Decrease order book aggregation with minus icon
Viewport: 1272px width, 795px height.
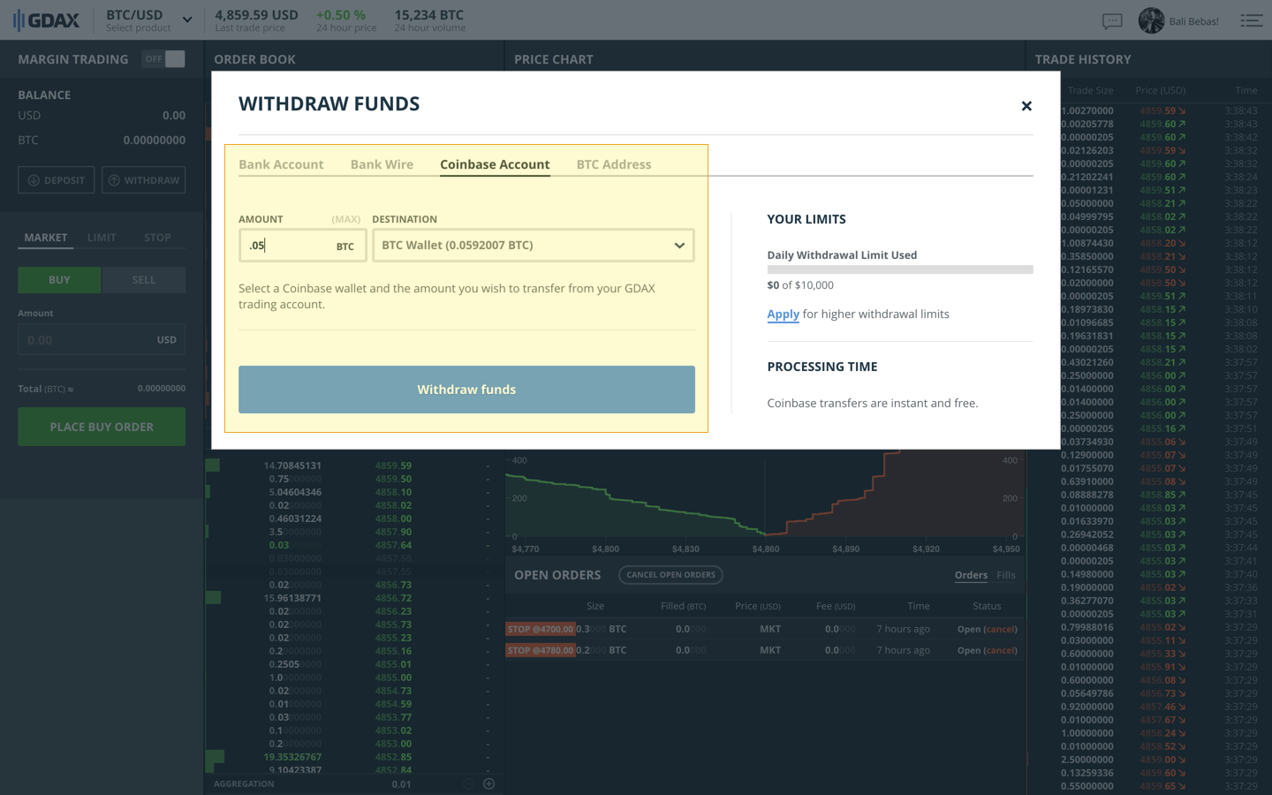click(x=469, y=784)
